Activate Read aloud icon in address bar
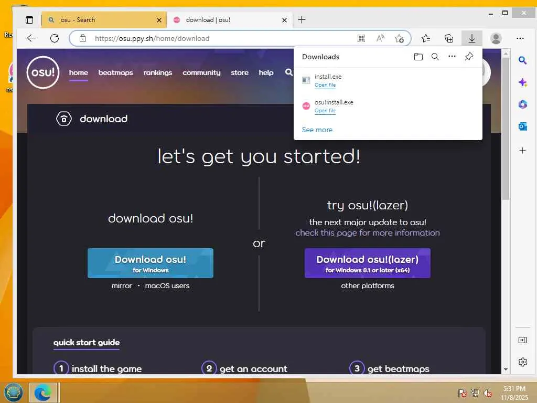This screenshot has width=537, height=403. [x=380, y=38]
